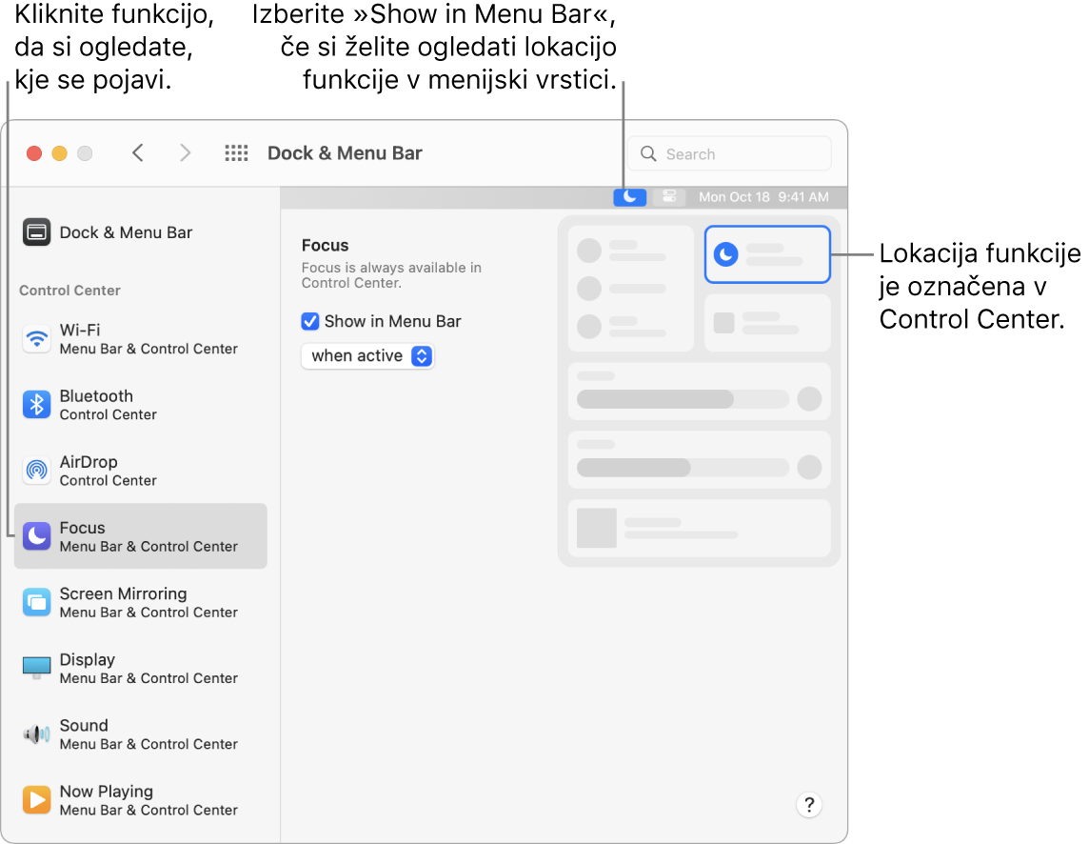Toggle the Show in Menu Bar checkbox
This screenshot has width=1089, height=844.
[309, 321]
